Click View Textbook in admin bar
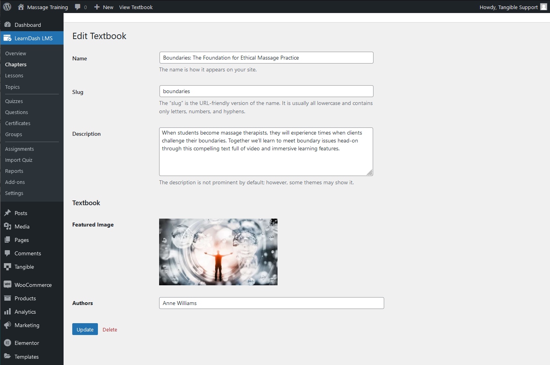The height and width of the screenshot is (365, 550). (136, 7)
